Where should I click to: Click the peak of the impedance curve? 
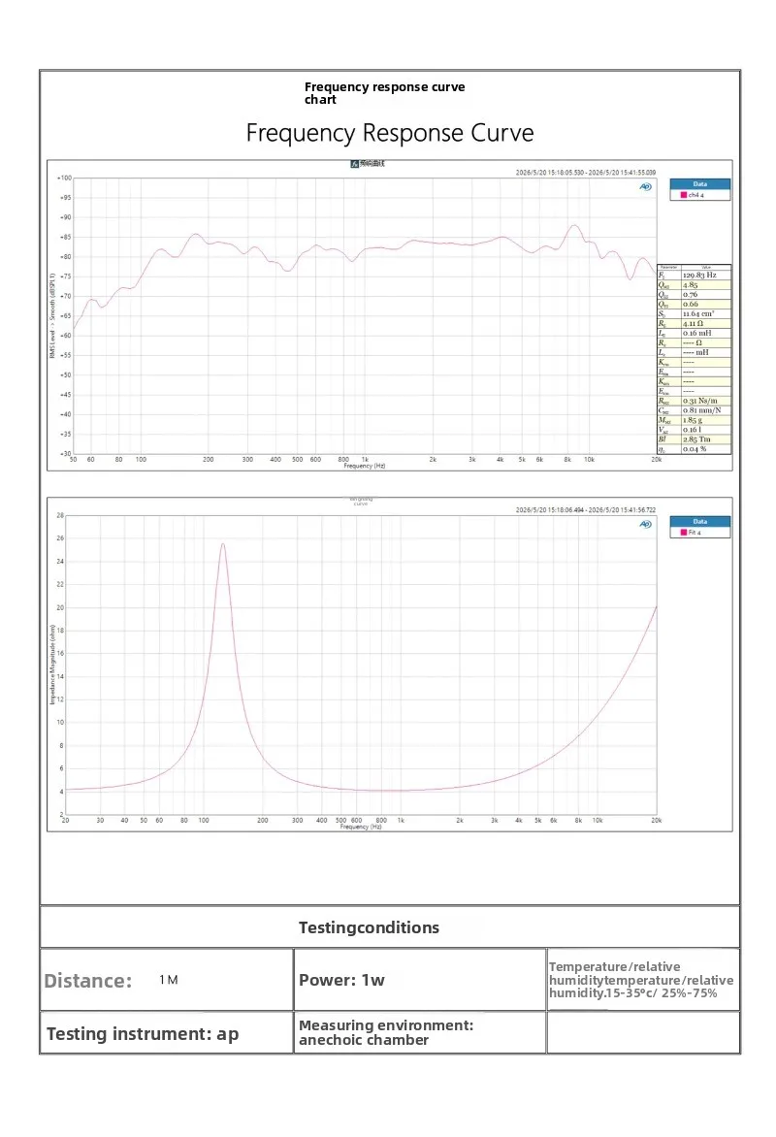point(223,544)
